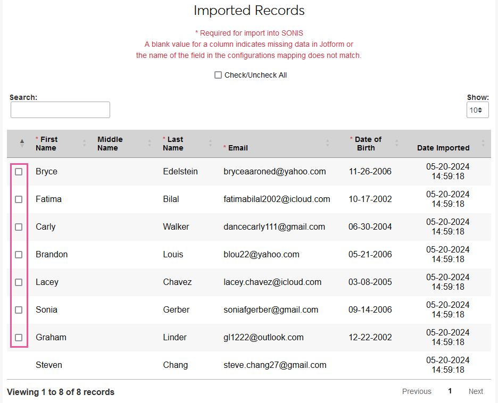
Task: Select Brandon Louis record checkbox
Action: [19, 255]
